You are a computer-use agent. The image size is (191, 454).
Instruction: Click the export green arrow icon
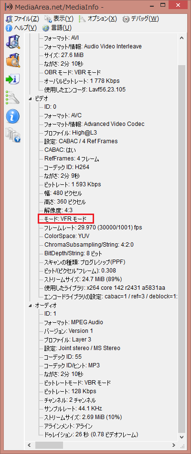click(13, 79)
